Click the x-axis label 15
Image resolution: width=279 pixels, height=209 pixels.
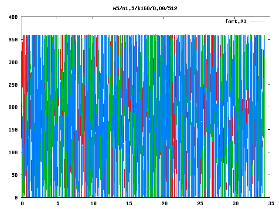coord(129,203)
